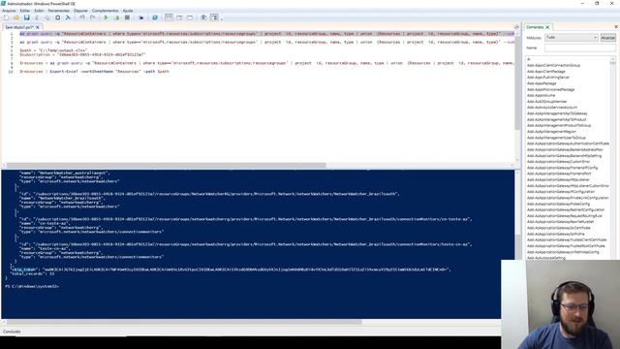Toggle the Commands add-on toolbar icon

(x=214, y=17)
